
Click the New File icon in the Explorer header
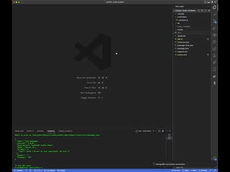click(199, 11)
